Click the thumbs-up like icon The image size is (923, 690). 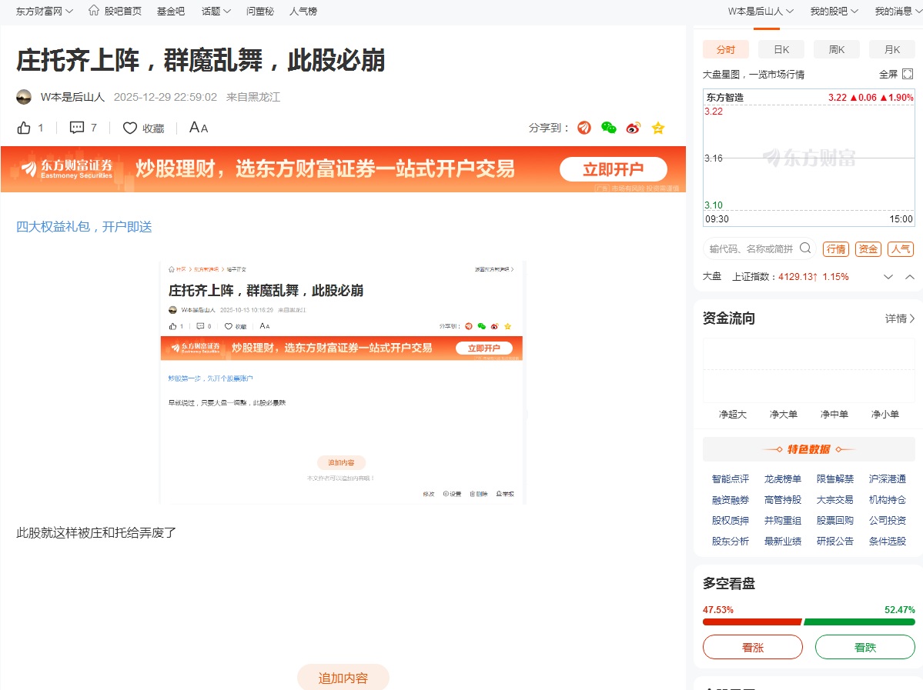tap(24, 128)
